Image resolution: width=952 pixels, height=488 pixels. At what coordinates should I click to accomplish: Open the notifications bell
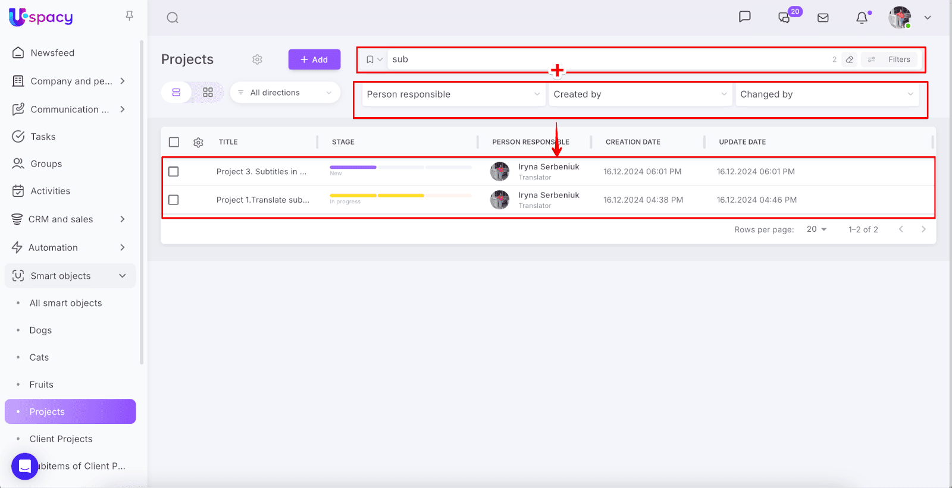862,18
